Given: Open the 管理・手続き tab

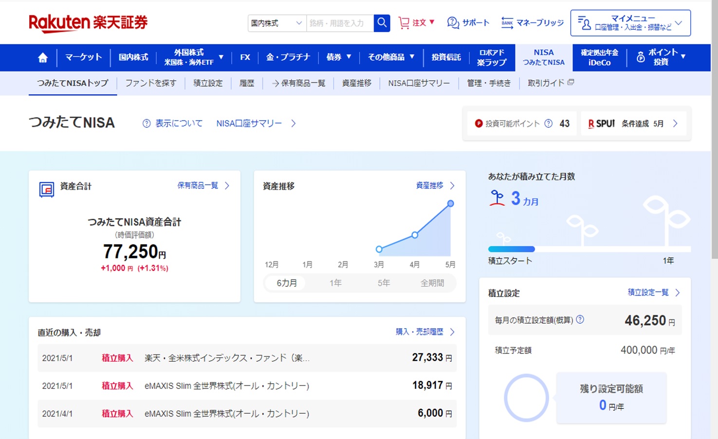Looking at the screenshot, I should pyautogui.click(x=489, y=83).
